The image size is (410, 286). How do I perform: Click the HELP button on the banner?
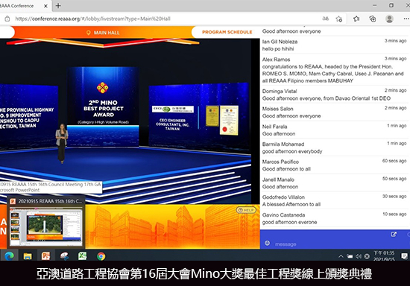[246, 210]
